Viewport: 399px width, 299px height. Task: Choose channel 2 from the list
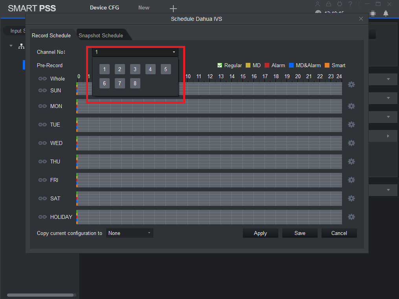coord(120,69)
